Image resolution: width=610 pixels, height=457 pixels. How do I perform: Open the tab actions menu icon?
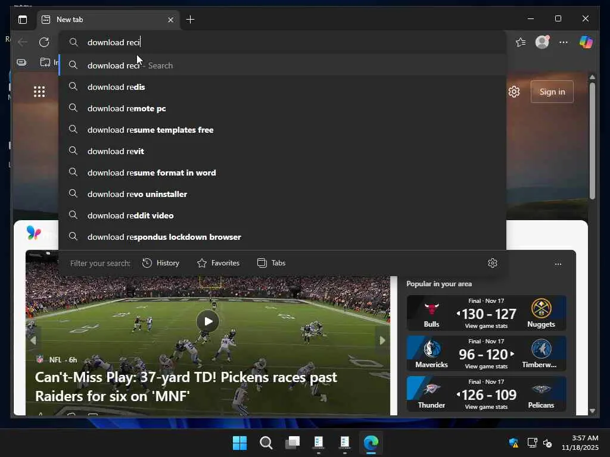click(23, 20)
